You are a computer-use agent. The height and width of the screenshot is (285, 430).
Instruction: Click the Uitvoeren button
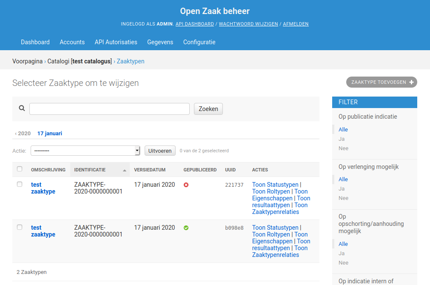[x=160, y=151]
